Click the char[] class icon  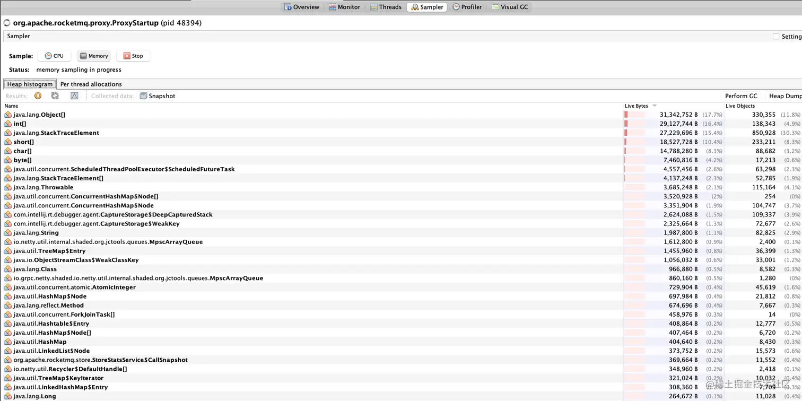[8, 151]
